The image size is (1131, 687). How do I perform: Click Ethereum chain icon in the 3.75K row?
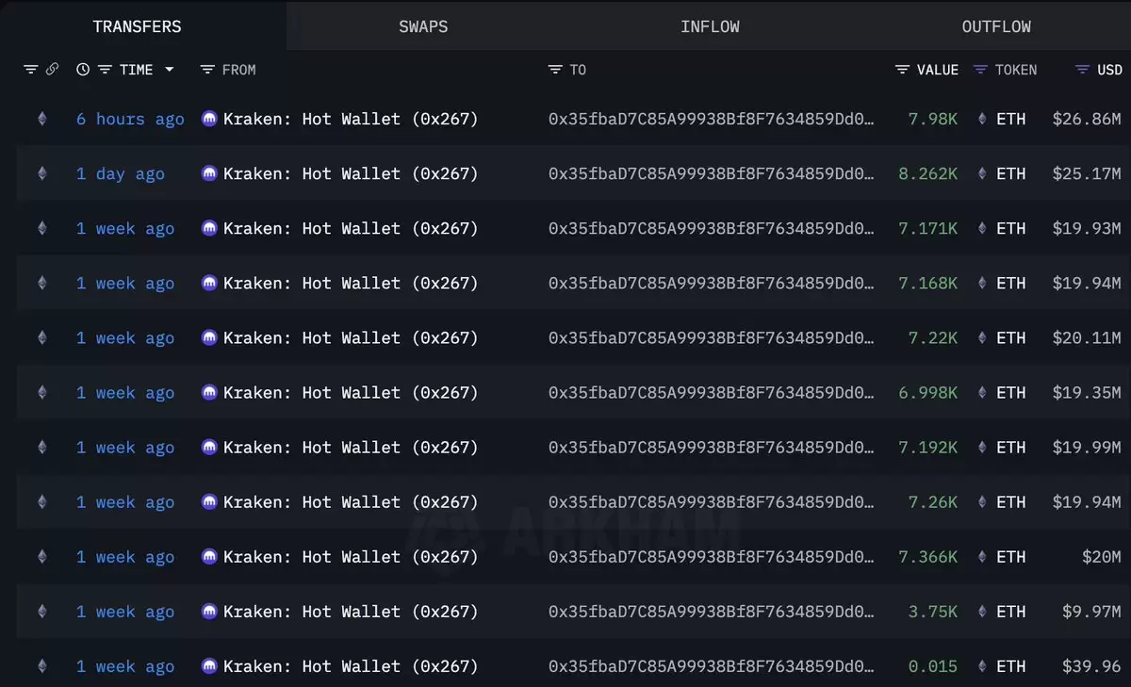coord(41,612)
